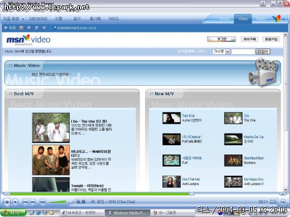Screen dimensions: 290x217
Task: Click the page scrollbar down arrow
Action: tap(285, 189)
